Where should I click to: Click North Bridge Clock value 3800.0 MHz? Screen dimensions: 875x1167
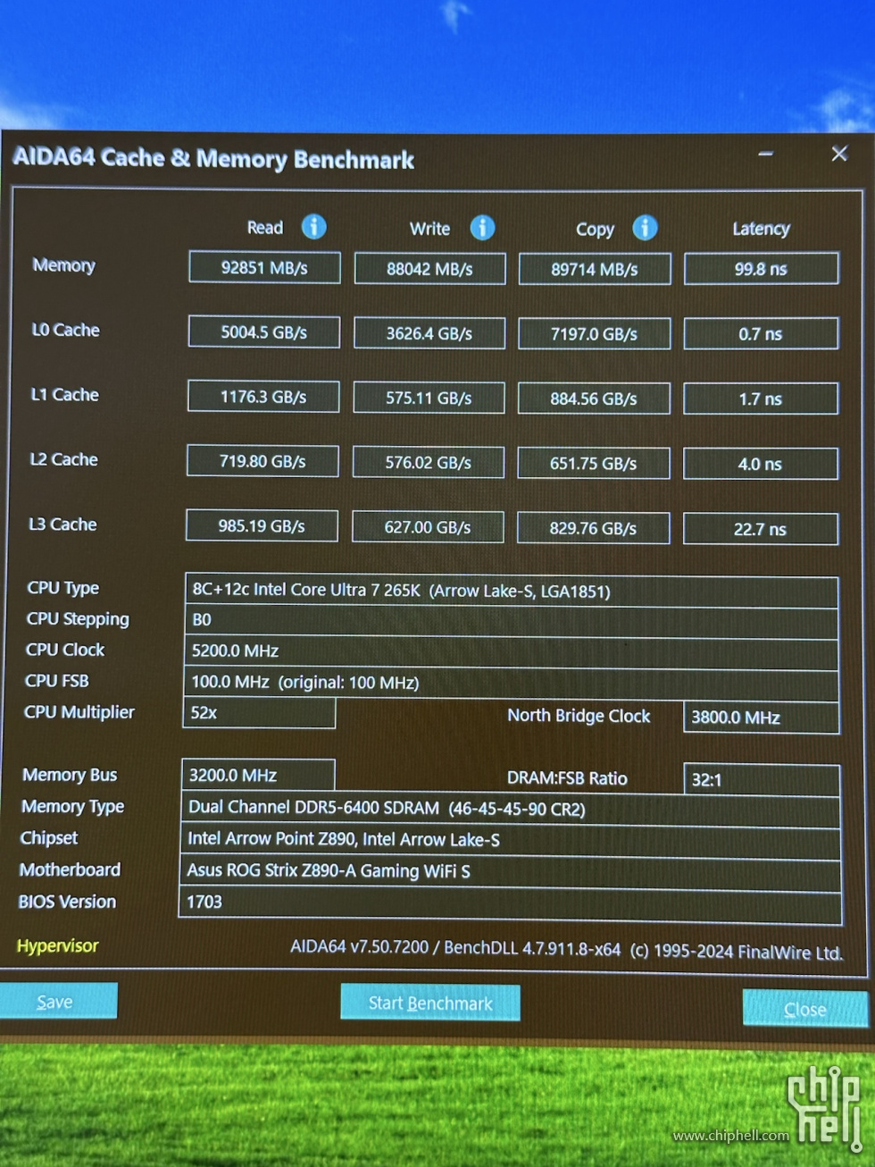pyautogui.click(x=762, y=717)
